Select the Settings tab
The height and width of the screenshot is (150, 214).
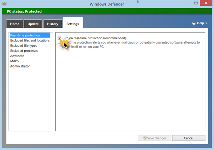point(72,24)
